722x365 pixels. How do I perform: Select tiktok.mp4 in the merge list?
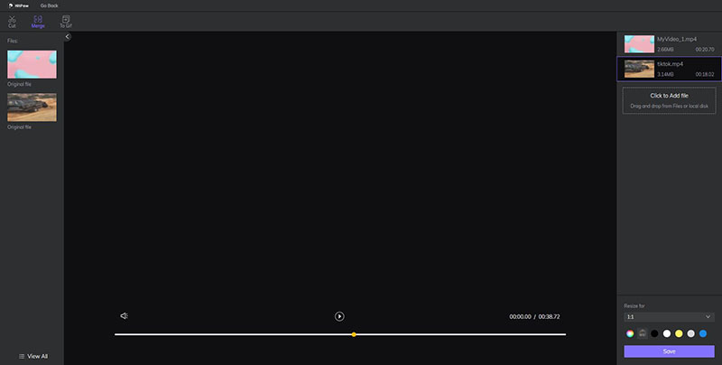click(x=669, y=70)
